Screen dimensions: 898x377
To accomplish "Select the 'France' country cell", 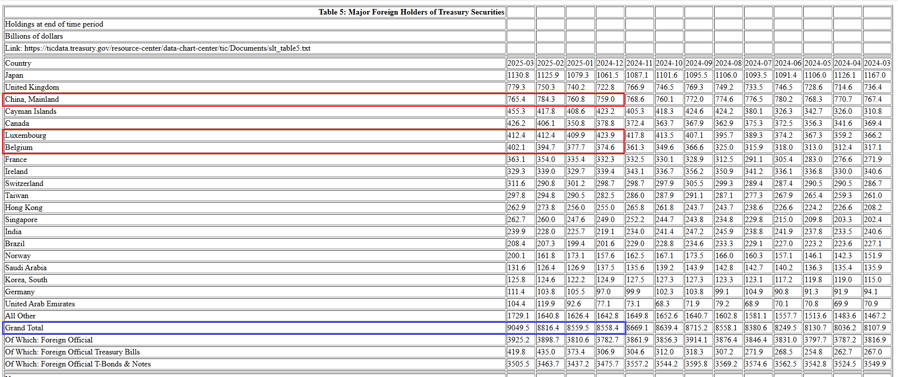I will pyautogui.click(x=255, y=159).
